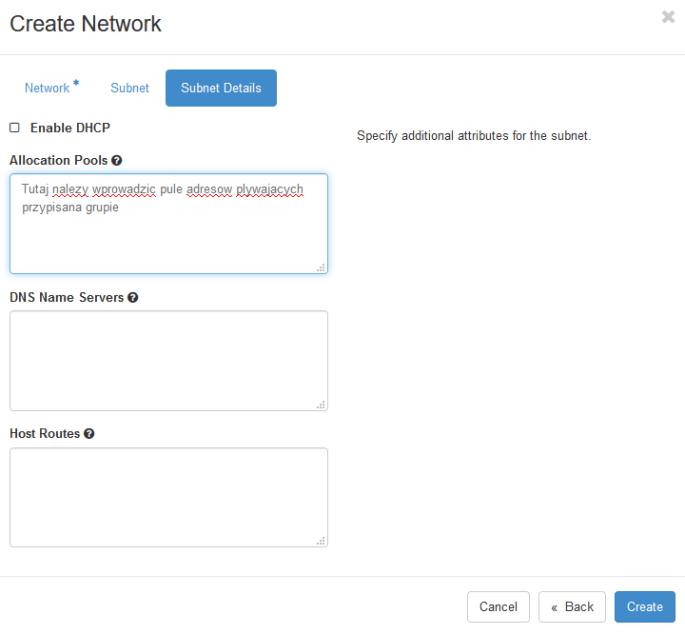Click the DNS Name Servers resize handle
Screen dimensions: 685x634
point(322,405)
